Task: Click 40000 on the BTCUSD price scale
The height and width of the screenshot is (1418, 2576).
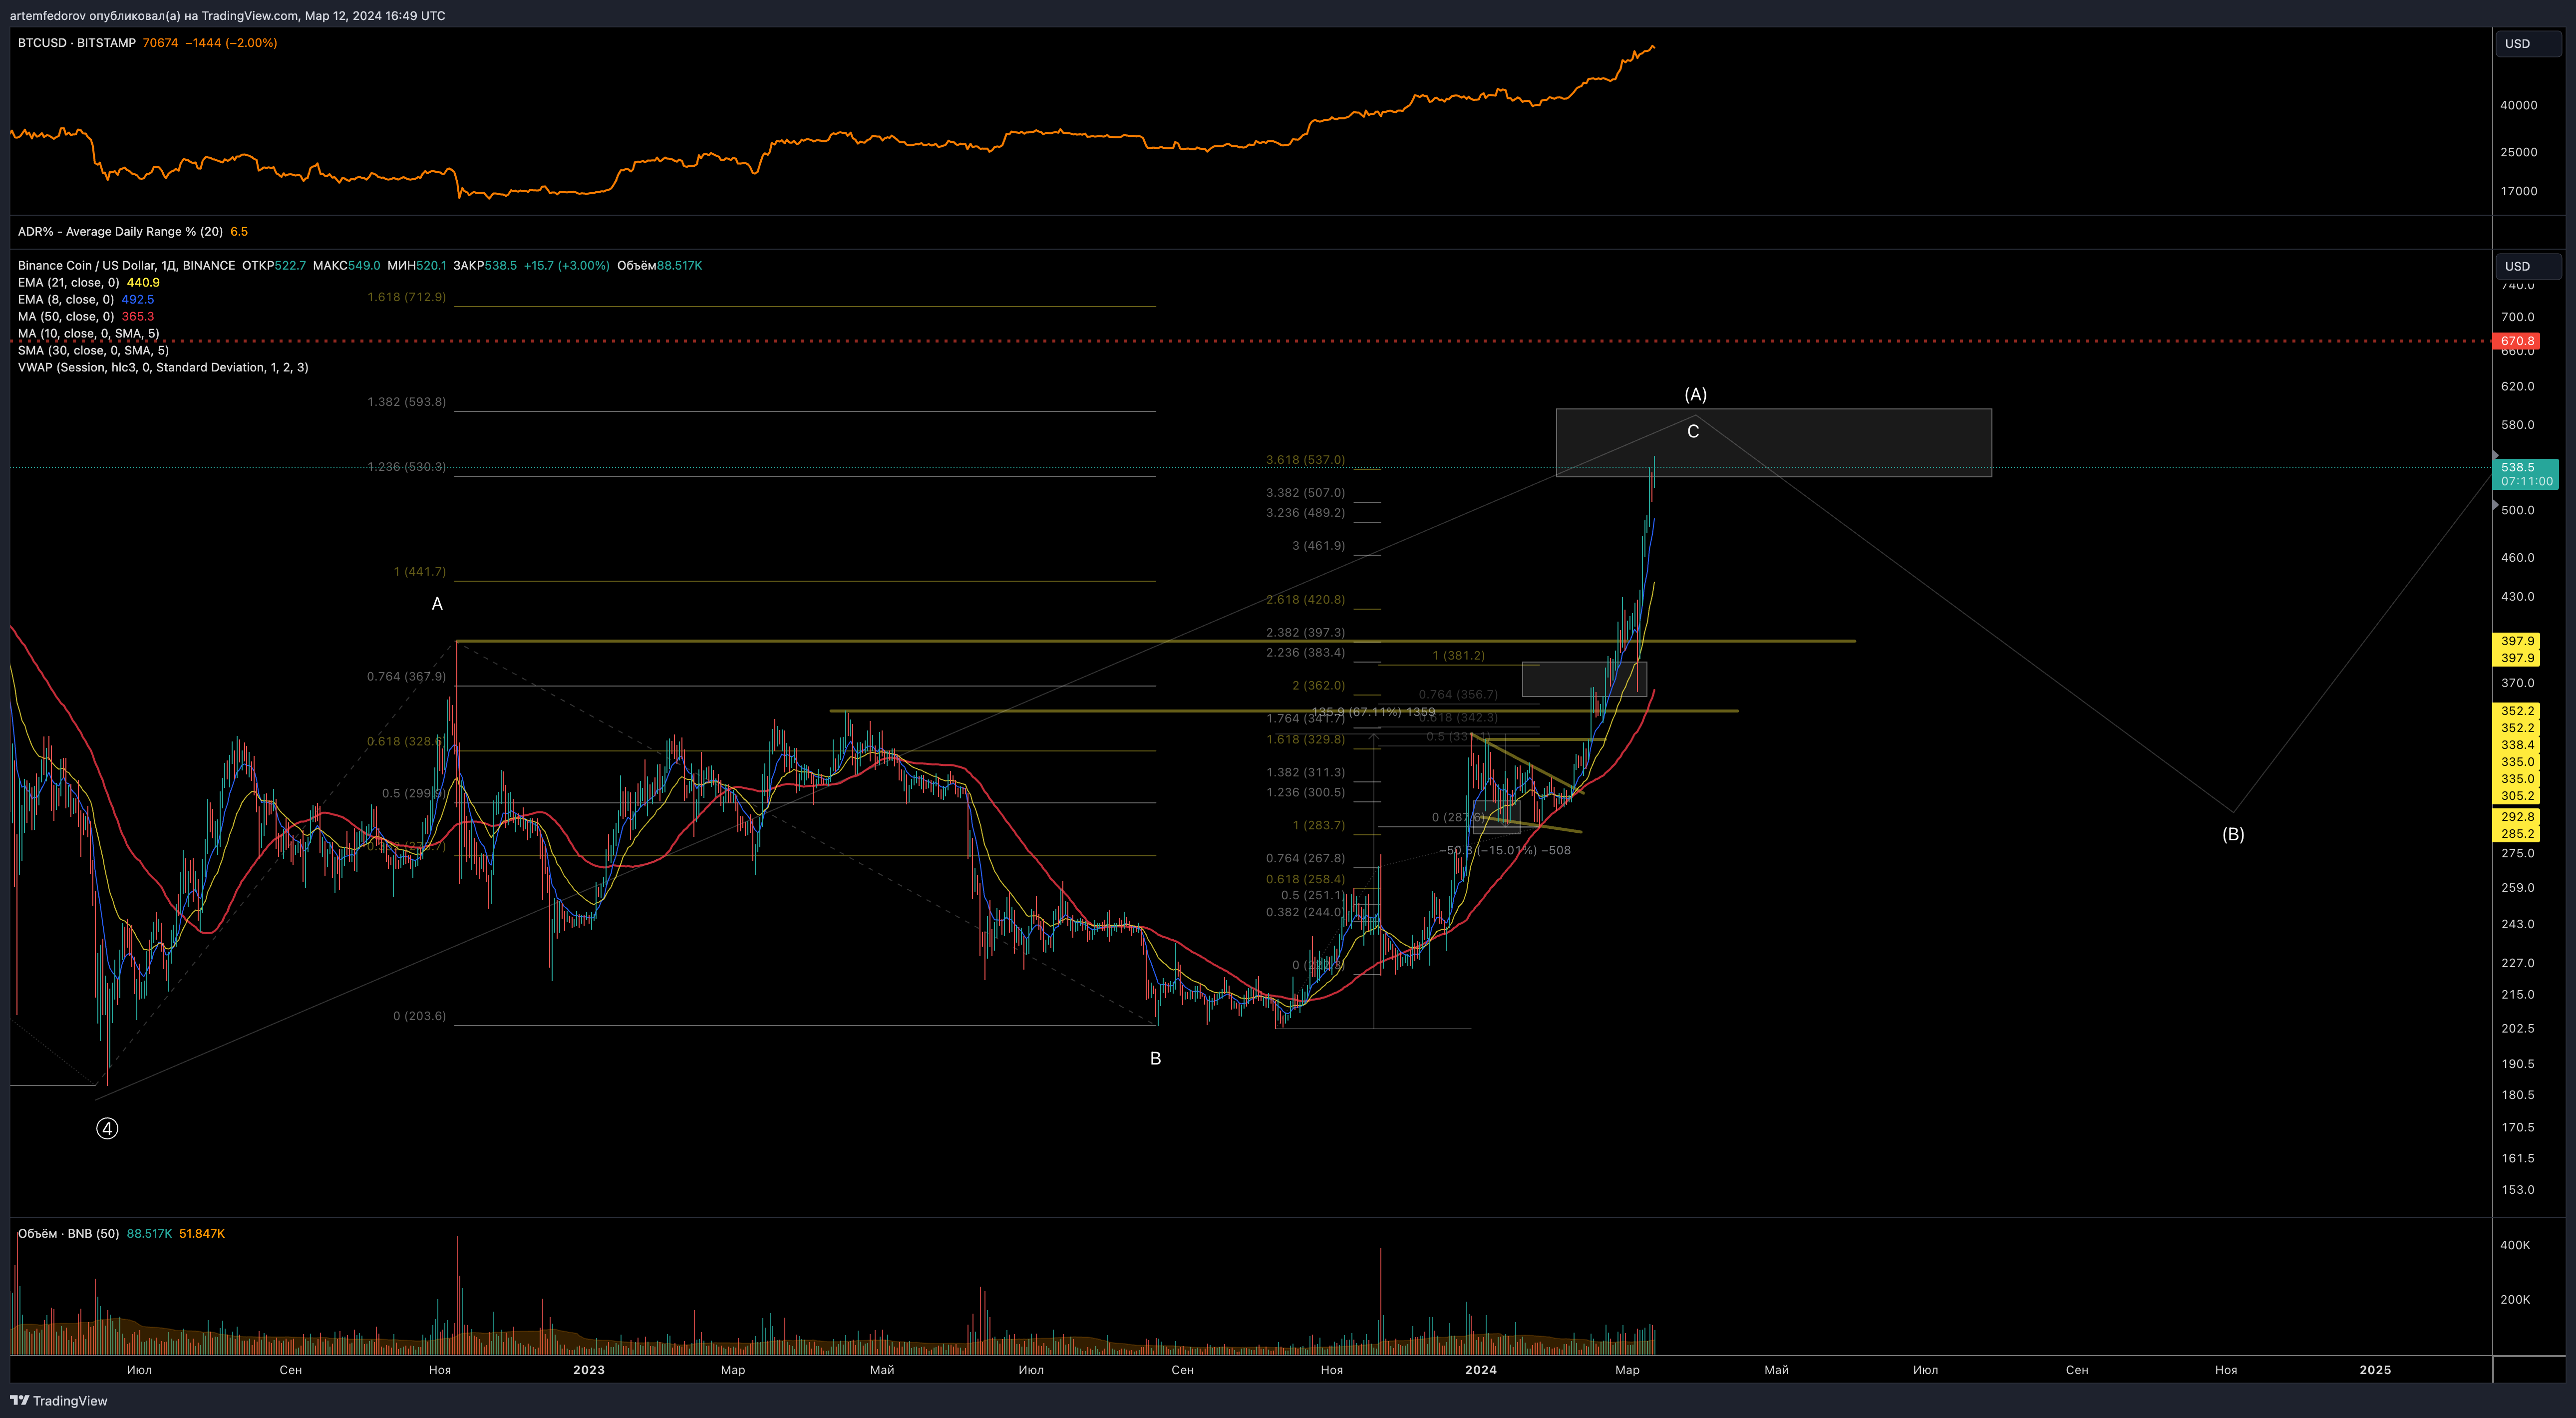Action: tap(2518, 105)
